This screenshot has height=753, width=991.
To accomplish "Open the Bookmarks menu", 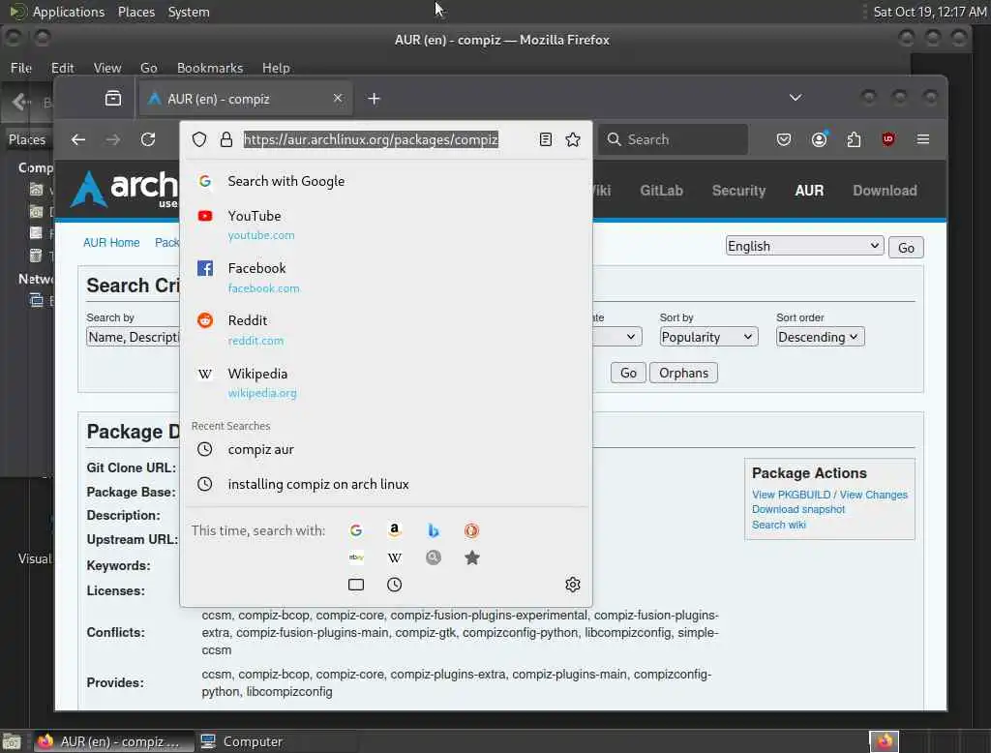I will click(x=210, y=68).
